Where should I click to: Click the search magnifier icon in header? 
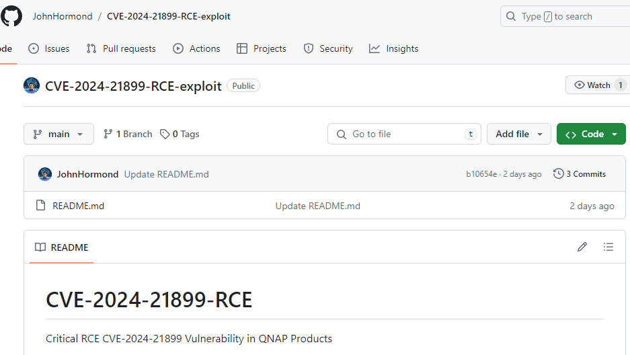[x=511, y=16]
